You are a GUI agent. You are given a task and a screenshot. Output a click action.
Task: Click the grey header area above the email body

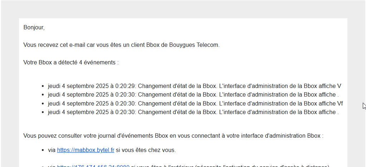[x=183, y=9]
